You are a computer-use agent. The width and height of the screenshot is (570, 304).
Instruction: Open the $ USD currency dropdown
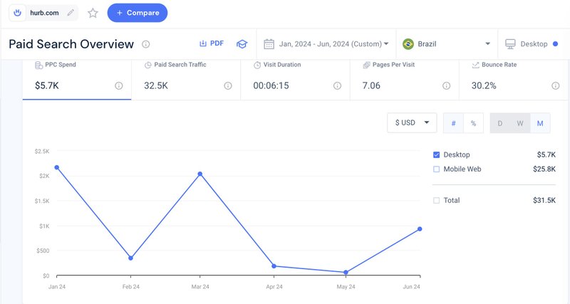point(412,122)
